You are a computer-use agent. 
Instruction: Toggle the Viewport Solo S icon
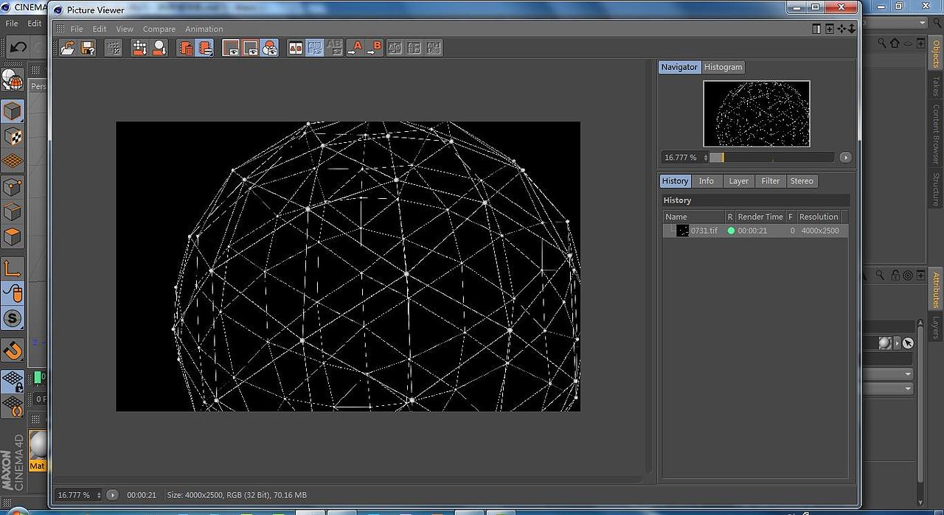13,319
